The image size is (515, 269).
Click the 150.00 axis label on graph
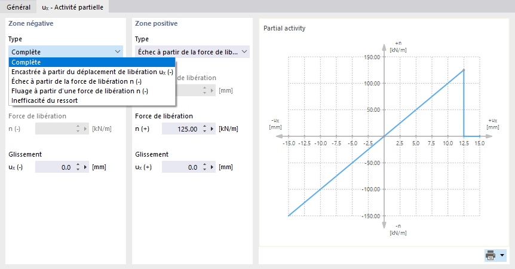pos(372,57)
